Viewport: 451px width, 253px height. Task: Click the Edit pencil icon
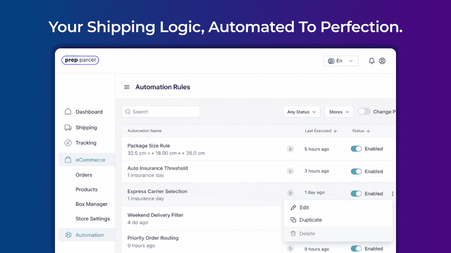(293, 207)
